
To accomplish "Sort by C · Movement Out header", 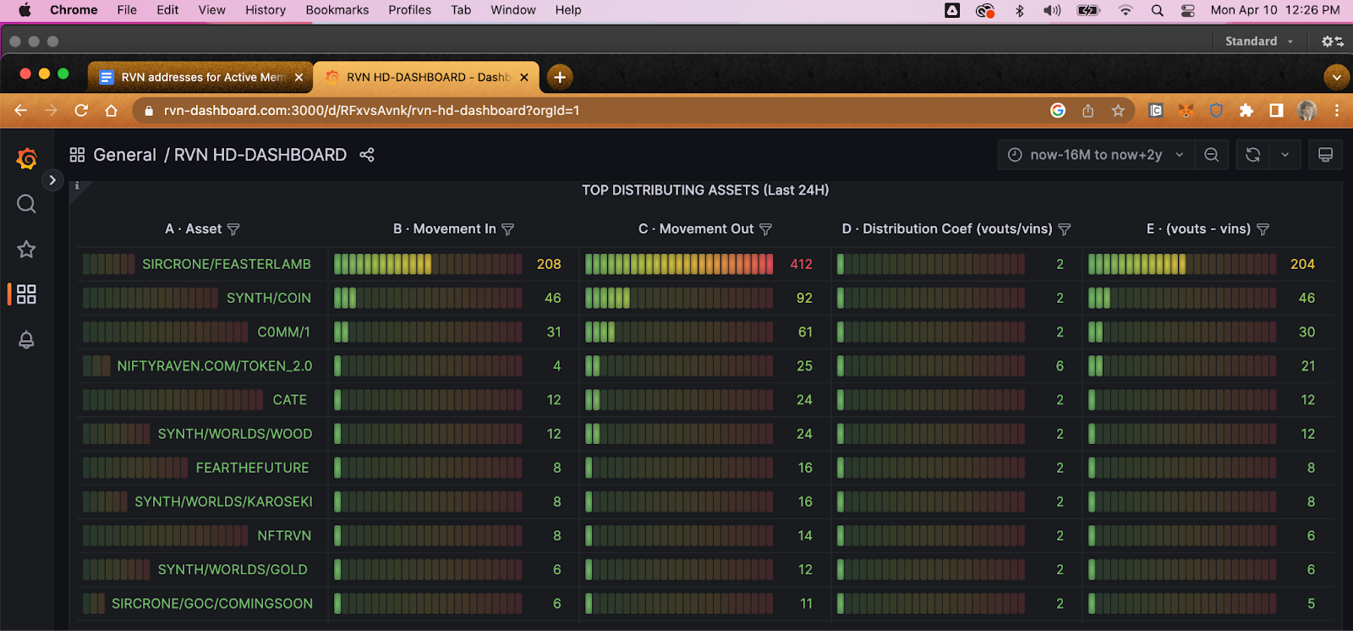I will click(695, 229).
